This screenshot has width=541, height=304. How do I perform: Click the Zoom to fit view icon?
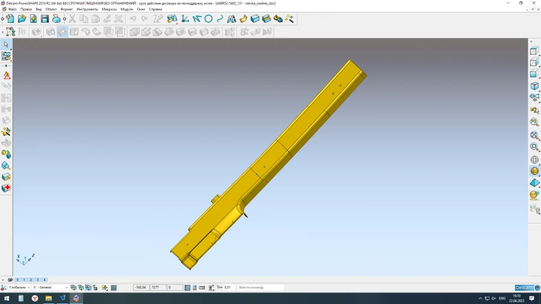(x=534, y=135)
